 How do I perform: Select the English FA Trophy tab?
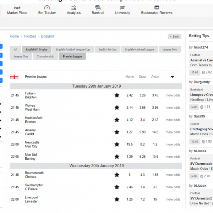(37, 49)
